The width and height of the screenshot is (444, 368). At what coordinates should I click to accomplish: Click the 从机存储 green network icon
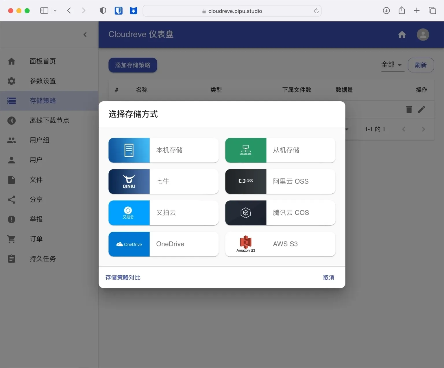click(x=246, y=150)
